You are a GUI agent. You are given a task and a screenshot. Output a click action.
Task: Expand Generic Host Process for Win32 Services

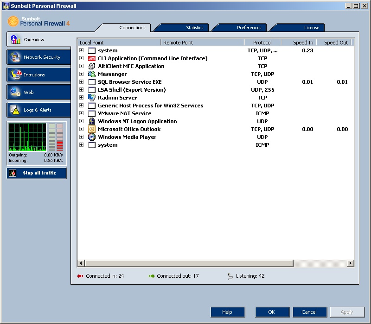coord(82,106)
